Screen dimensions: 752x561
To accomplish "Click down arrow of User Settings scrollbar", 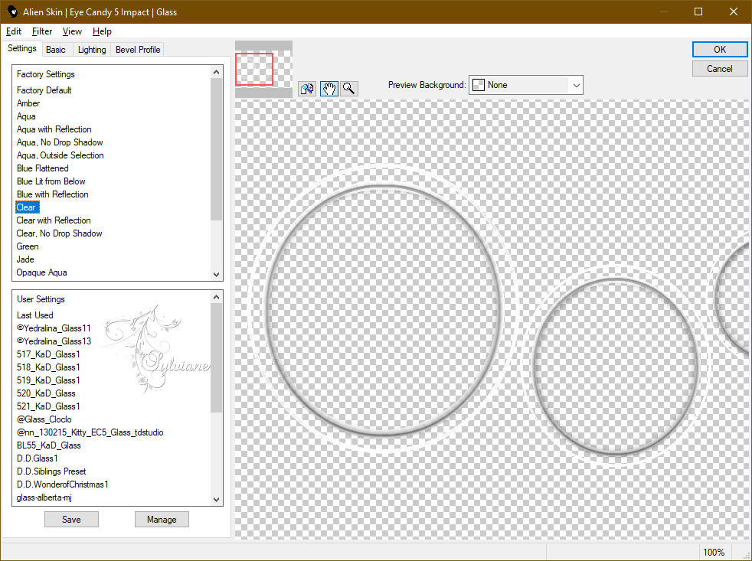I will click(216, 499).
